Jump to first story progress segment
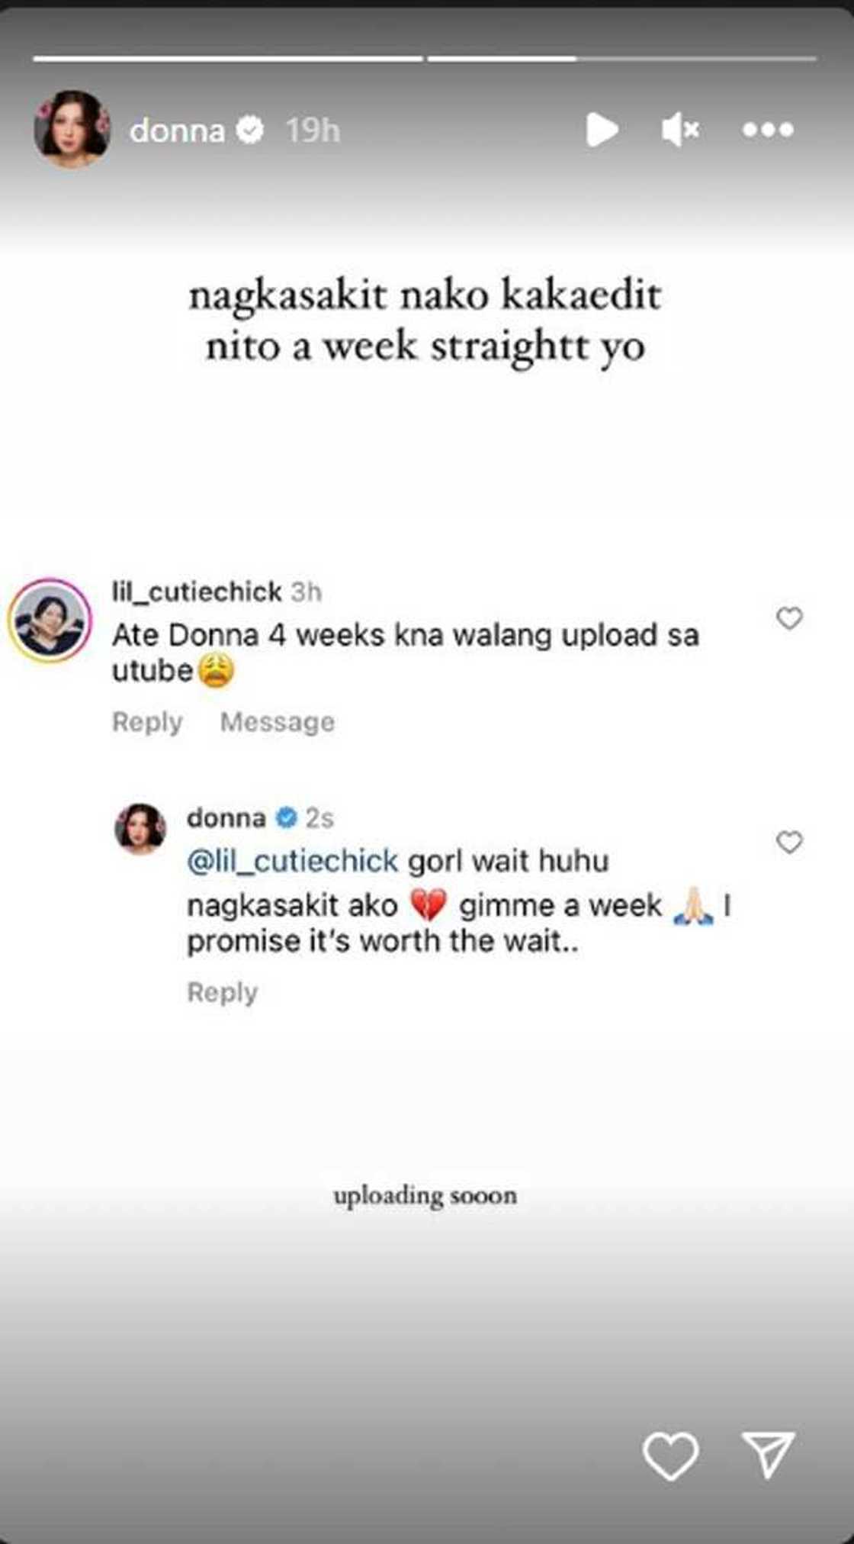 tap(227, 58)
